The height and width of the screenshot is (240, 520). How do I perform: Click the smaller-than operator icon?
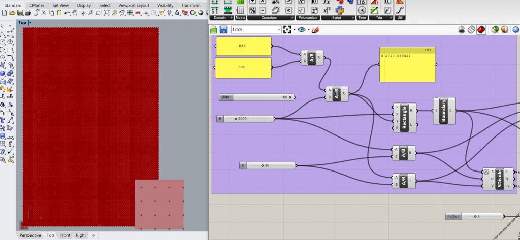(288, 10)
